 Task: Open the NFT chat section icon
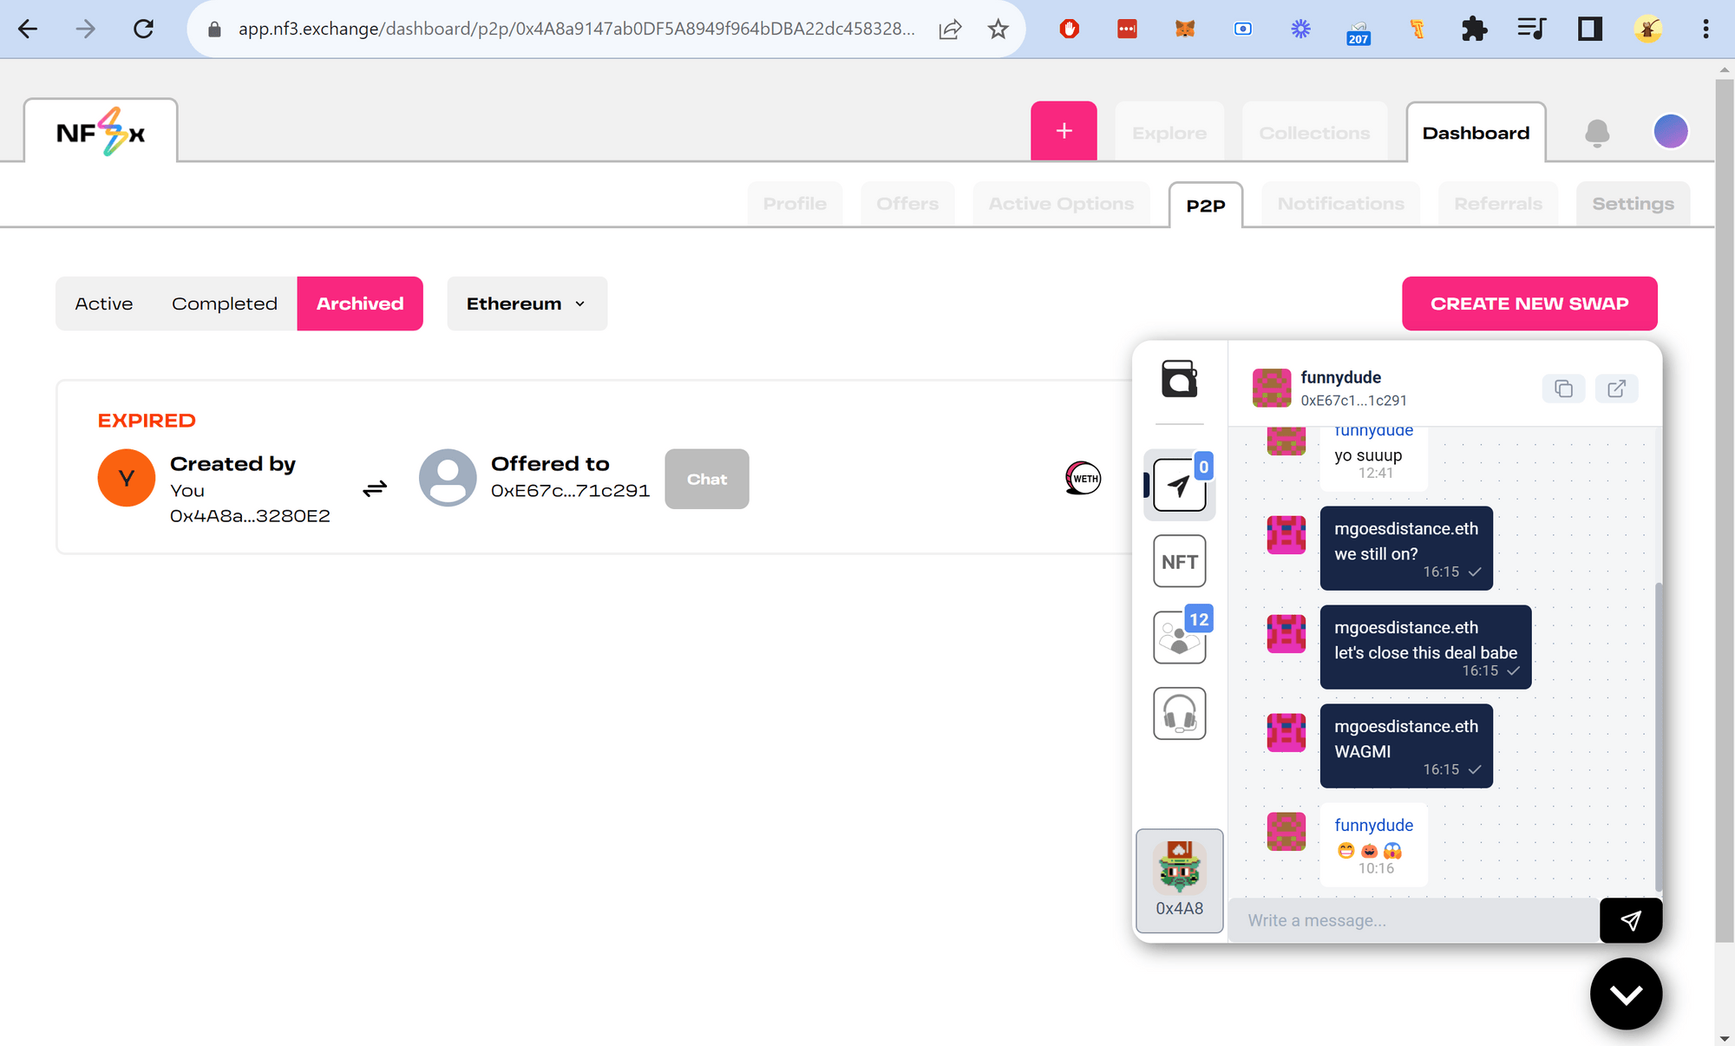tap(1179, 561)
